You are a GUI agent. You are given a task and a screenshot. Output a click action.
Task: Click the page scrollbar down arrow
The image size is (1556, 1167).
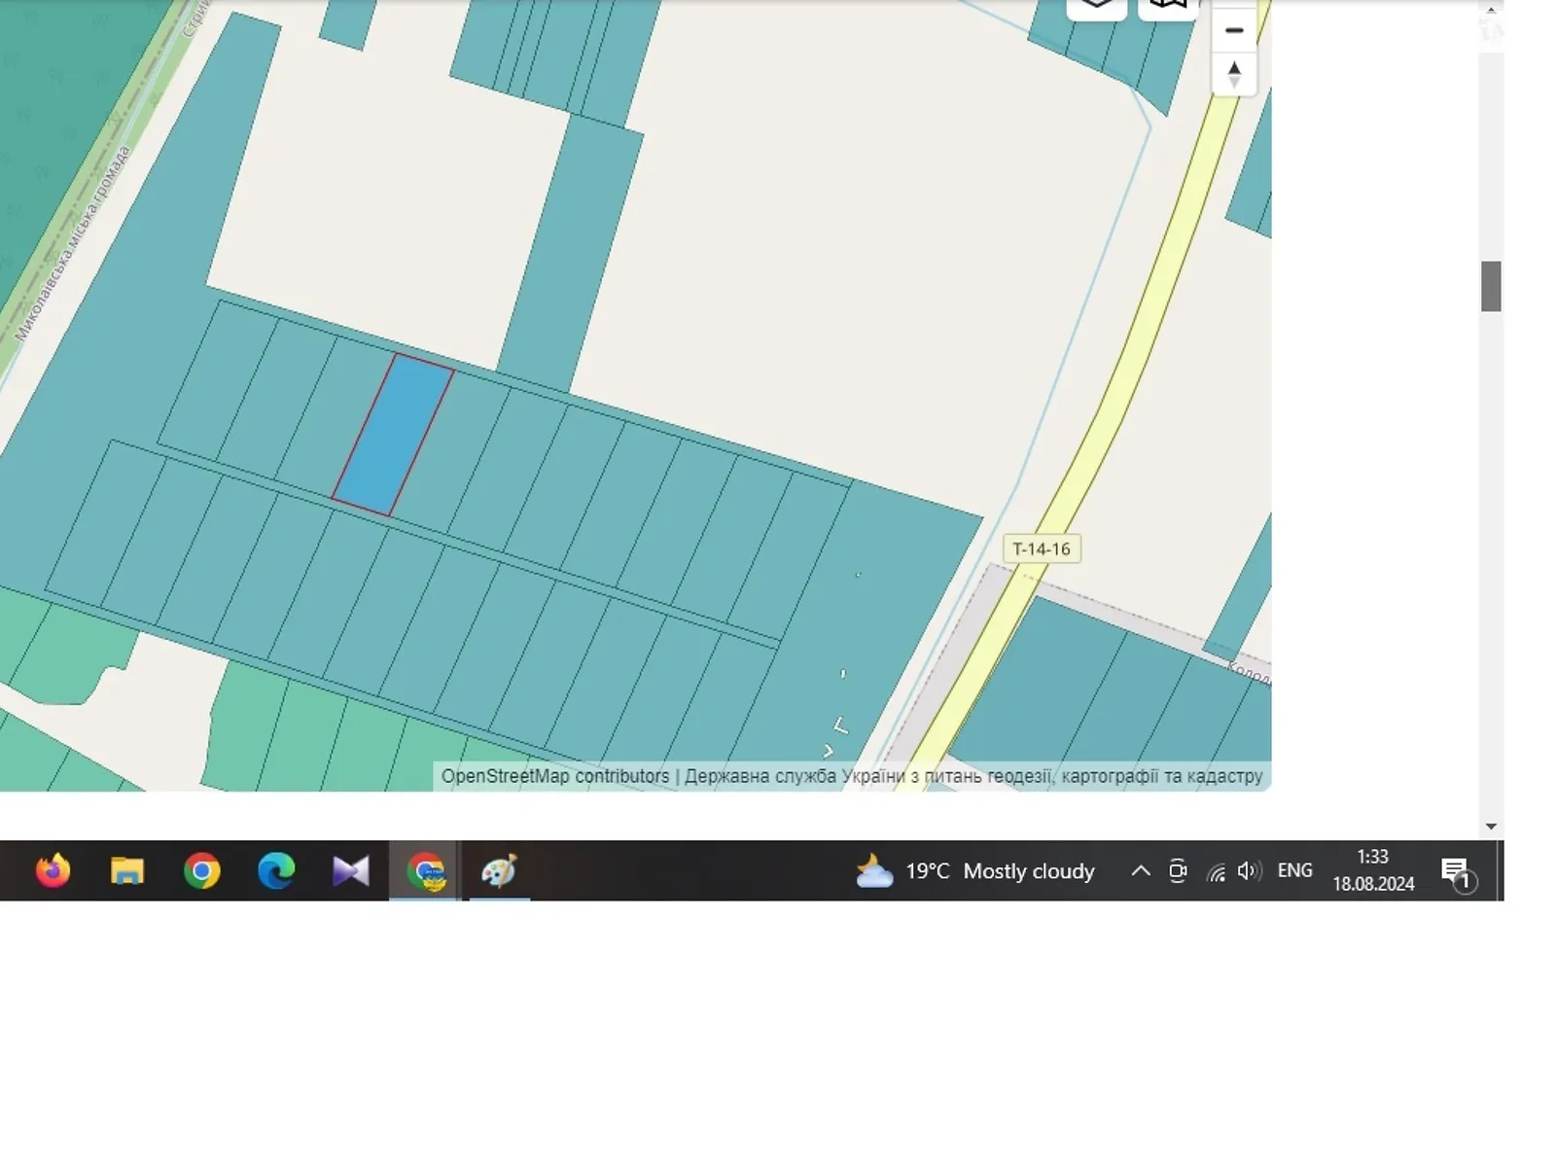(1491, 827)
